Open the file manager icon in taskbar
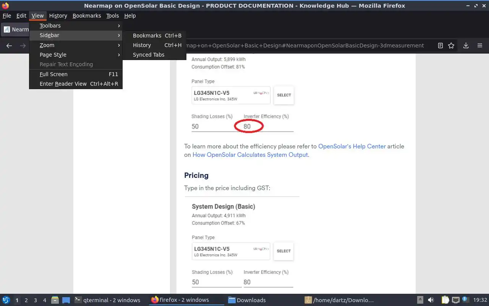The image size is (489, 306). pyautogui.click(x=55, y=300)
